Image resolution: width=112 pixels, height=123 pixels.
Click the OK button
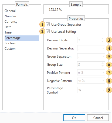pyautogui.click(x=74, y=118)
